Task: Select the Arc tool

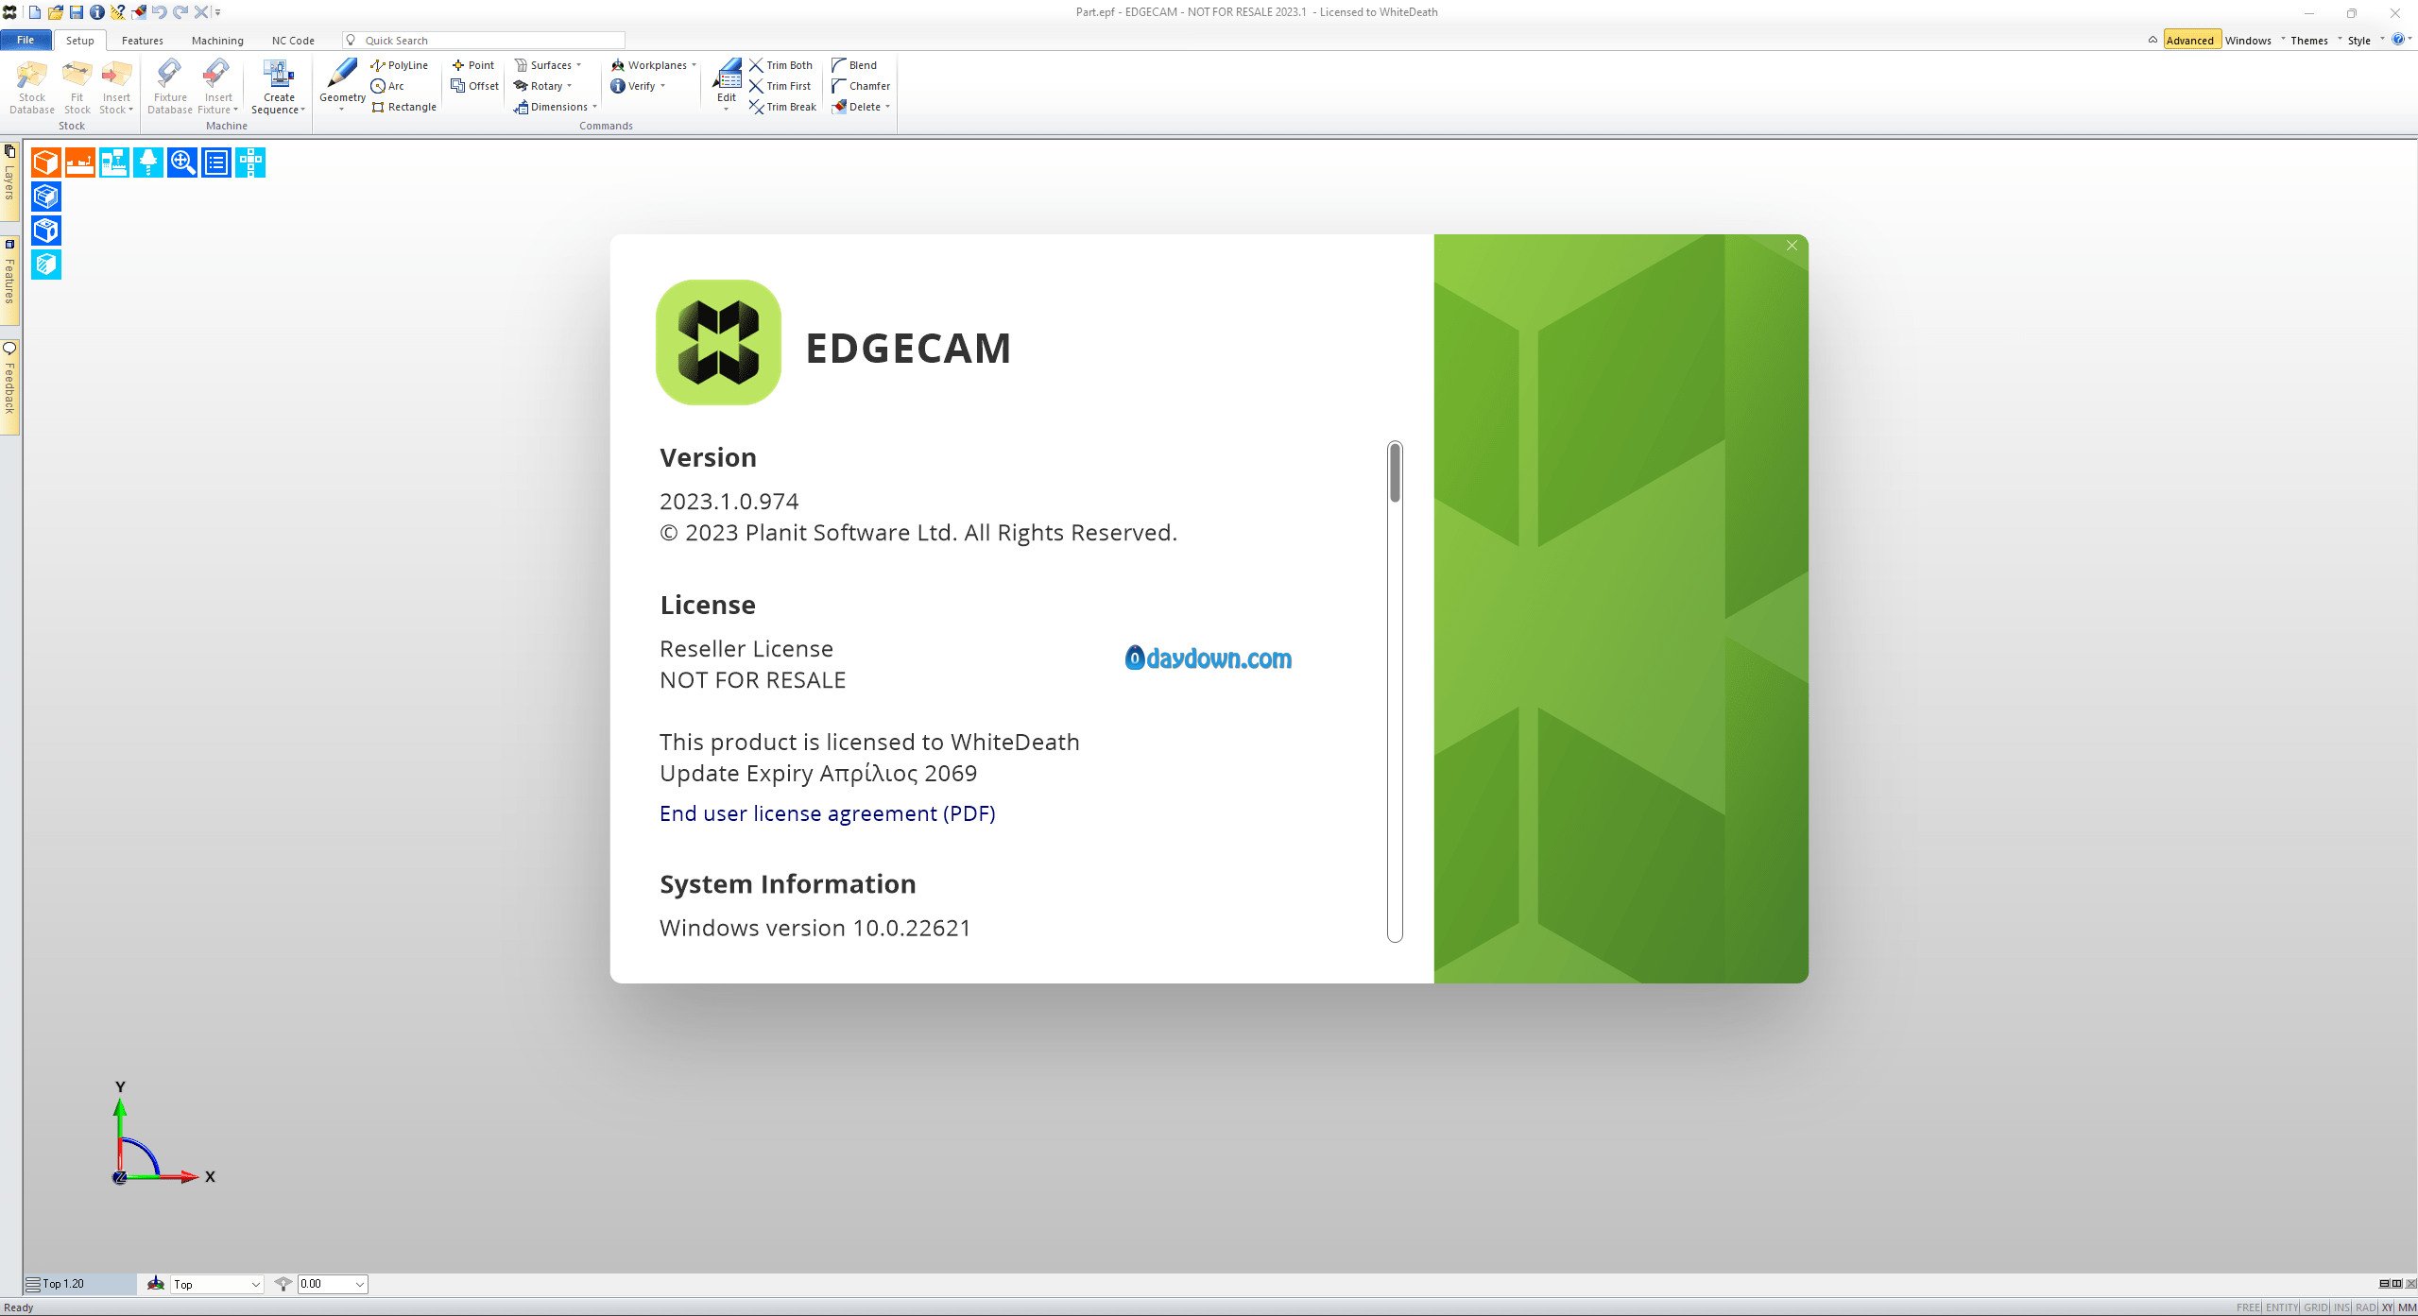Action: click(387, 86)
